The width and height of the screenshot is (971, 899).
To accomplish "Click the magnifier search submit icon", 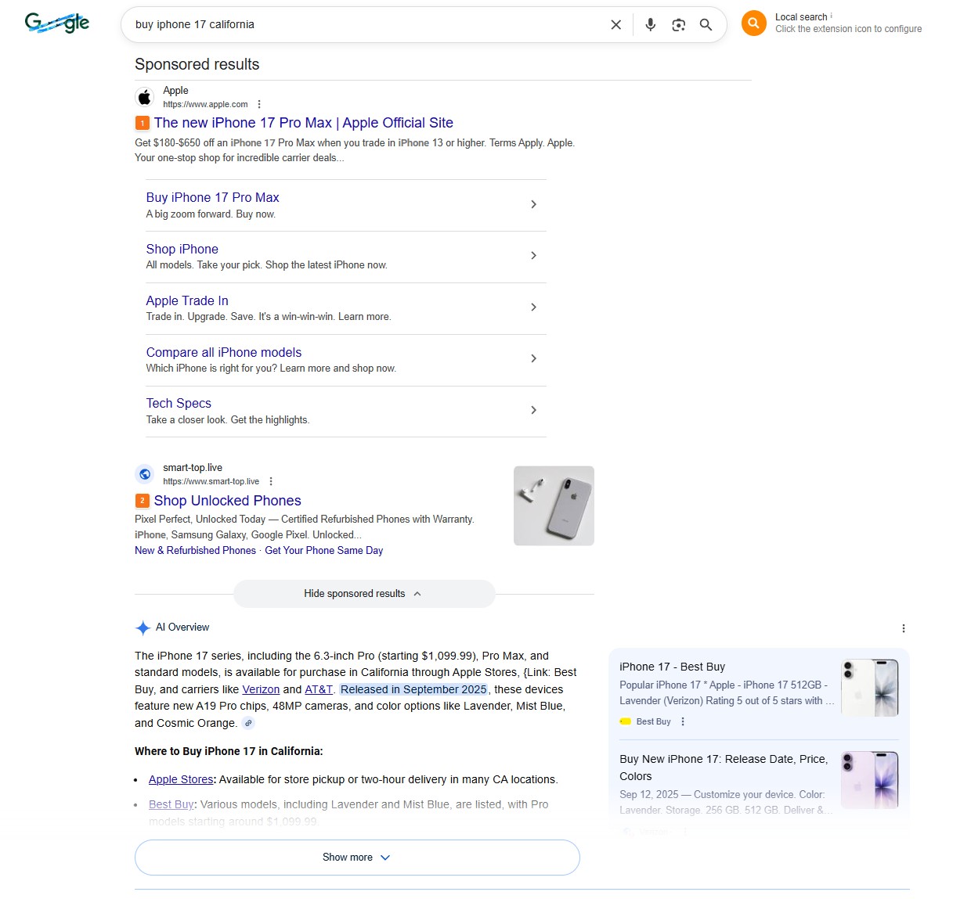I will [x=706, y=25].
